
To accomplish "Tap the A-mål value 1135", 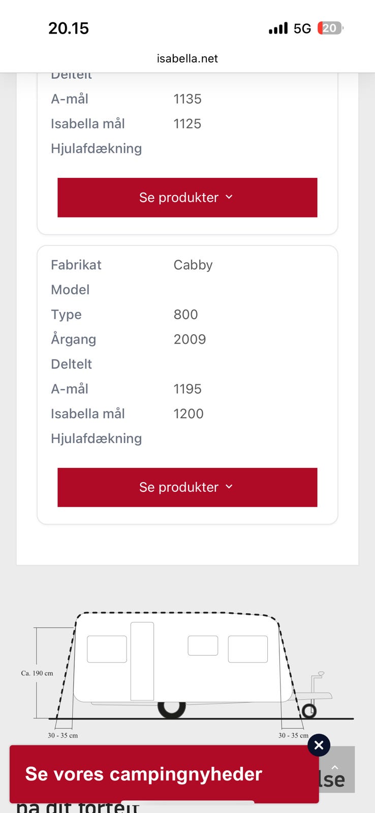I will click(x=188, y=99).
